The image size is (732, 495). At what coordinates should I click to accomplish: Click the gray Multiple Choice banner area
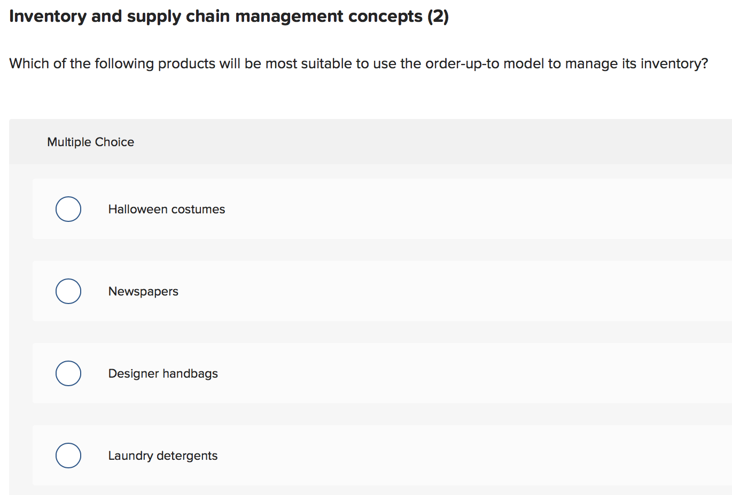(x=374, y=142)
